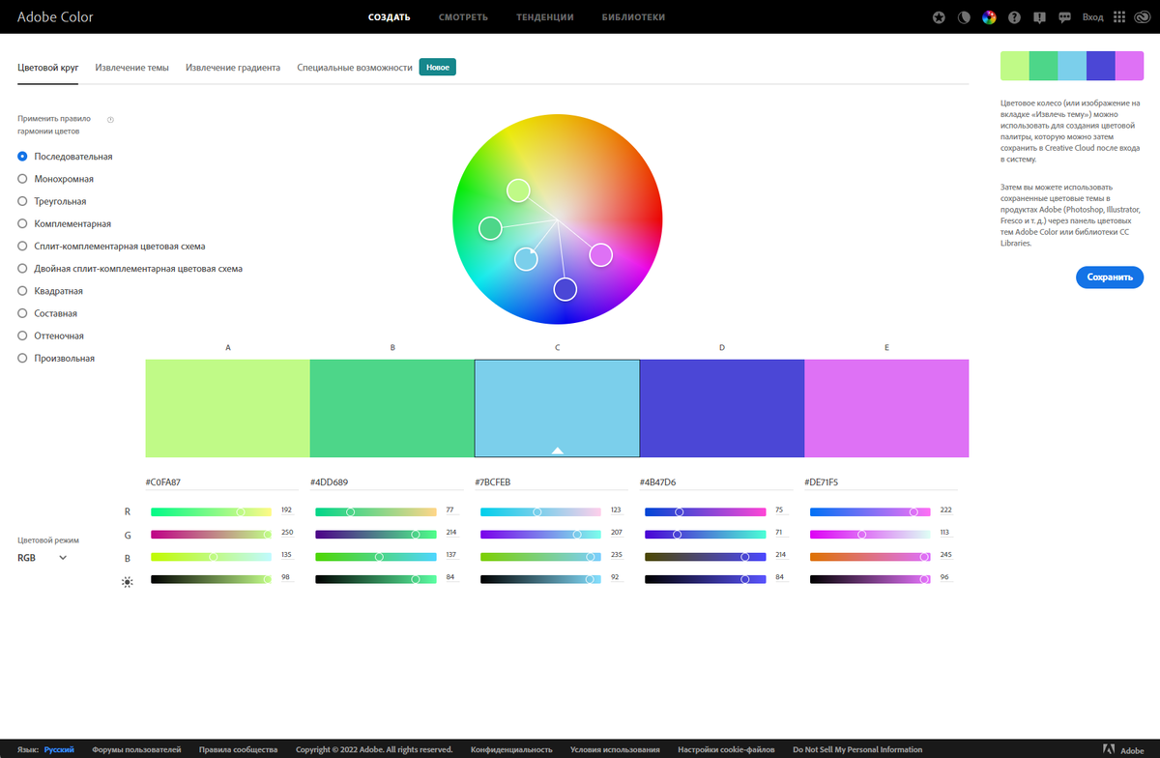
Task: Click the light blue swatch C
Action: click(x=557, y=408)
